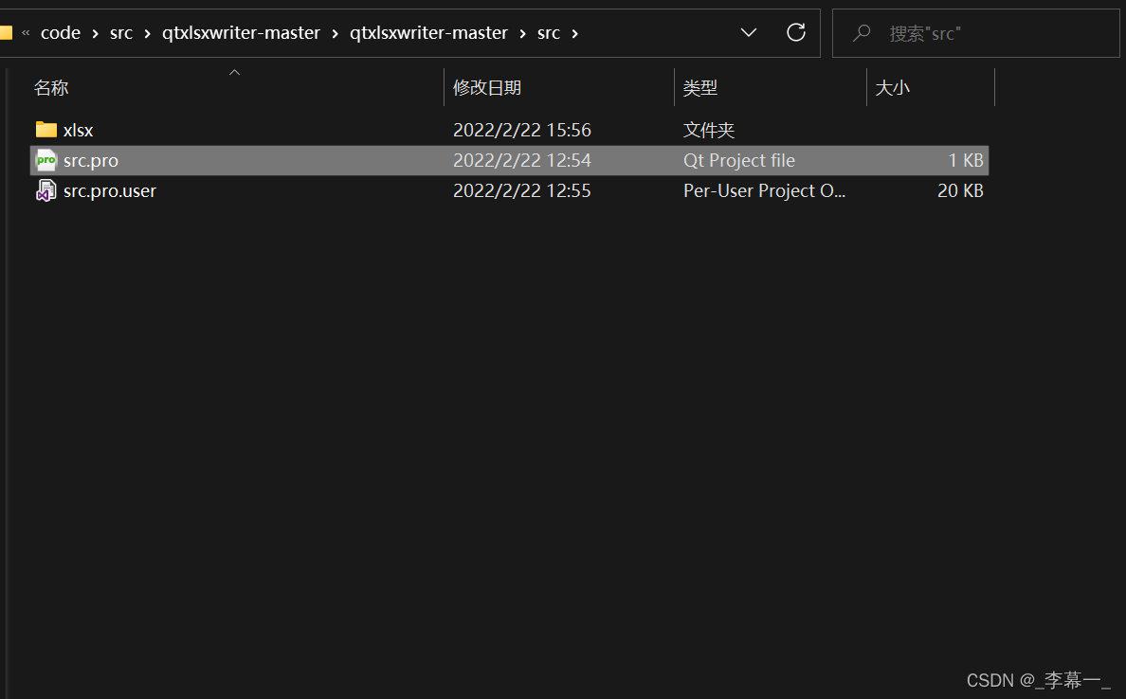Click the src.pro.user file type icon

(45, 190)
